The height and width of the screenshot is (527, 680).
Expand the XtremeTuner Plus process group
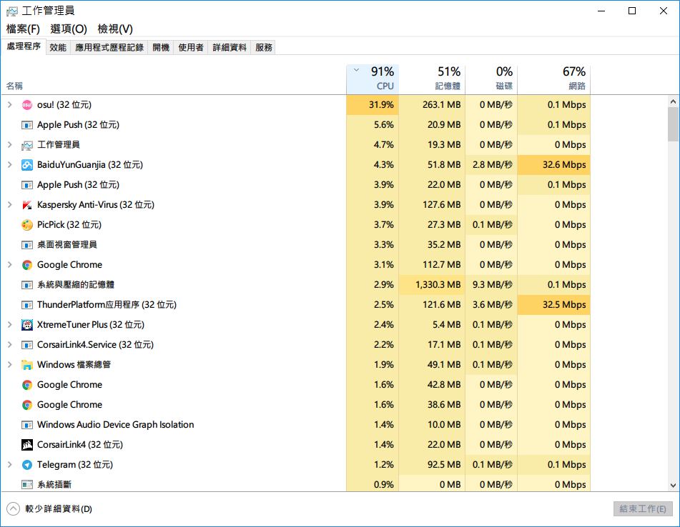9,324
